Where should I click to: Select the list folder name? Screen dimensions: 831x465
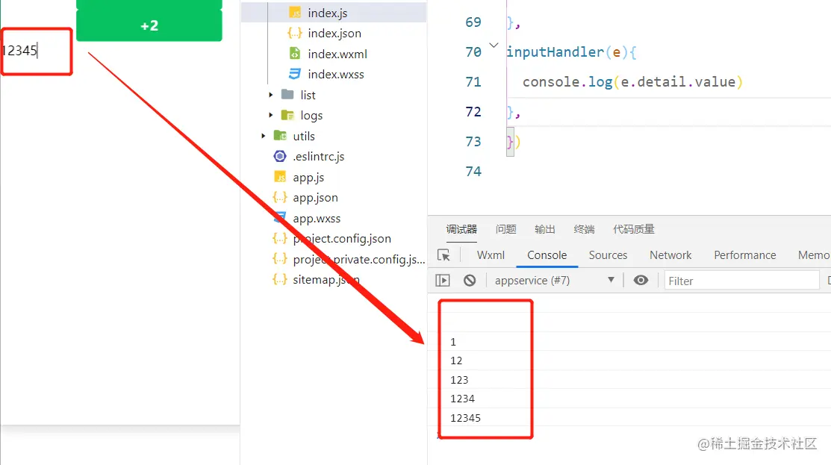click(x=308, y=96)
